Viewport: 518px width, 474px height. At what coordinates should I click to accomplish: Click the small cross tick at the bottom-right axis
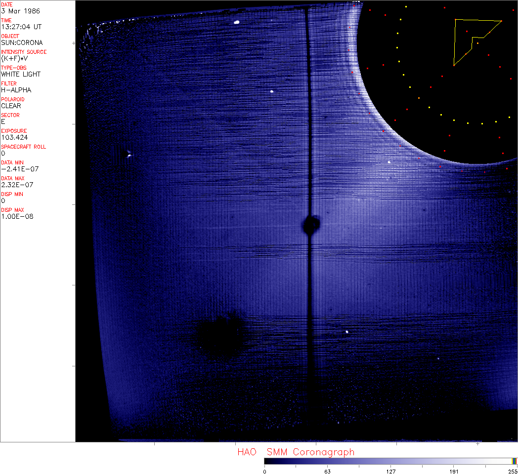coord(477,444)
